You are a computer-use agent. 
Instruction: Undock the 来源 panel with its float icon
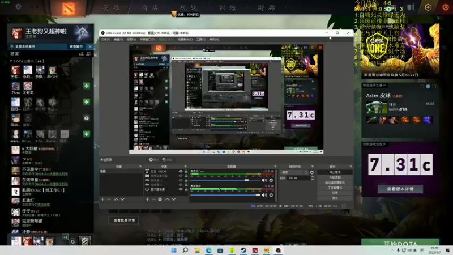[186, 167]
